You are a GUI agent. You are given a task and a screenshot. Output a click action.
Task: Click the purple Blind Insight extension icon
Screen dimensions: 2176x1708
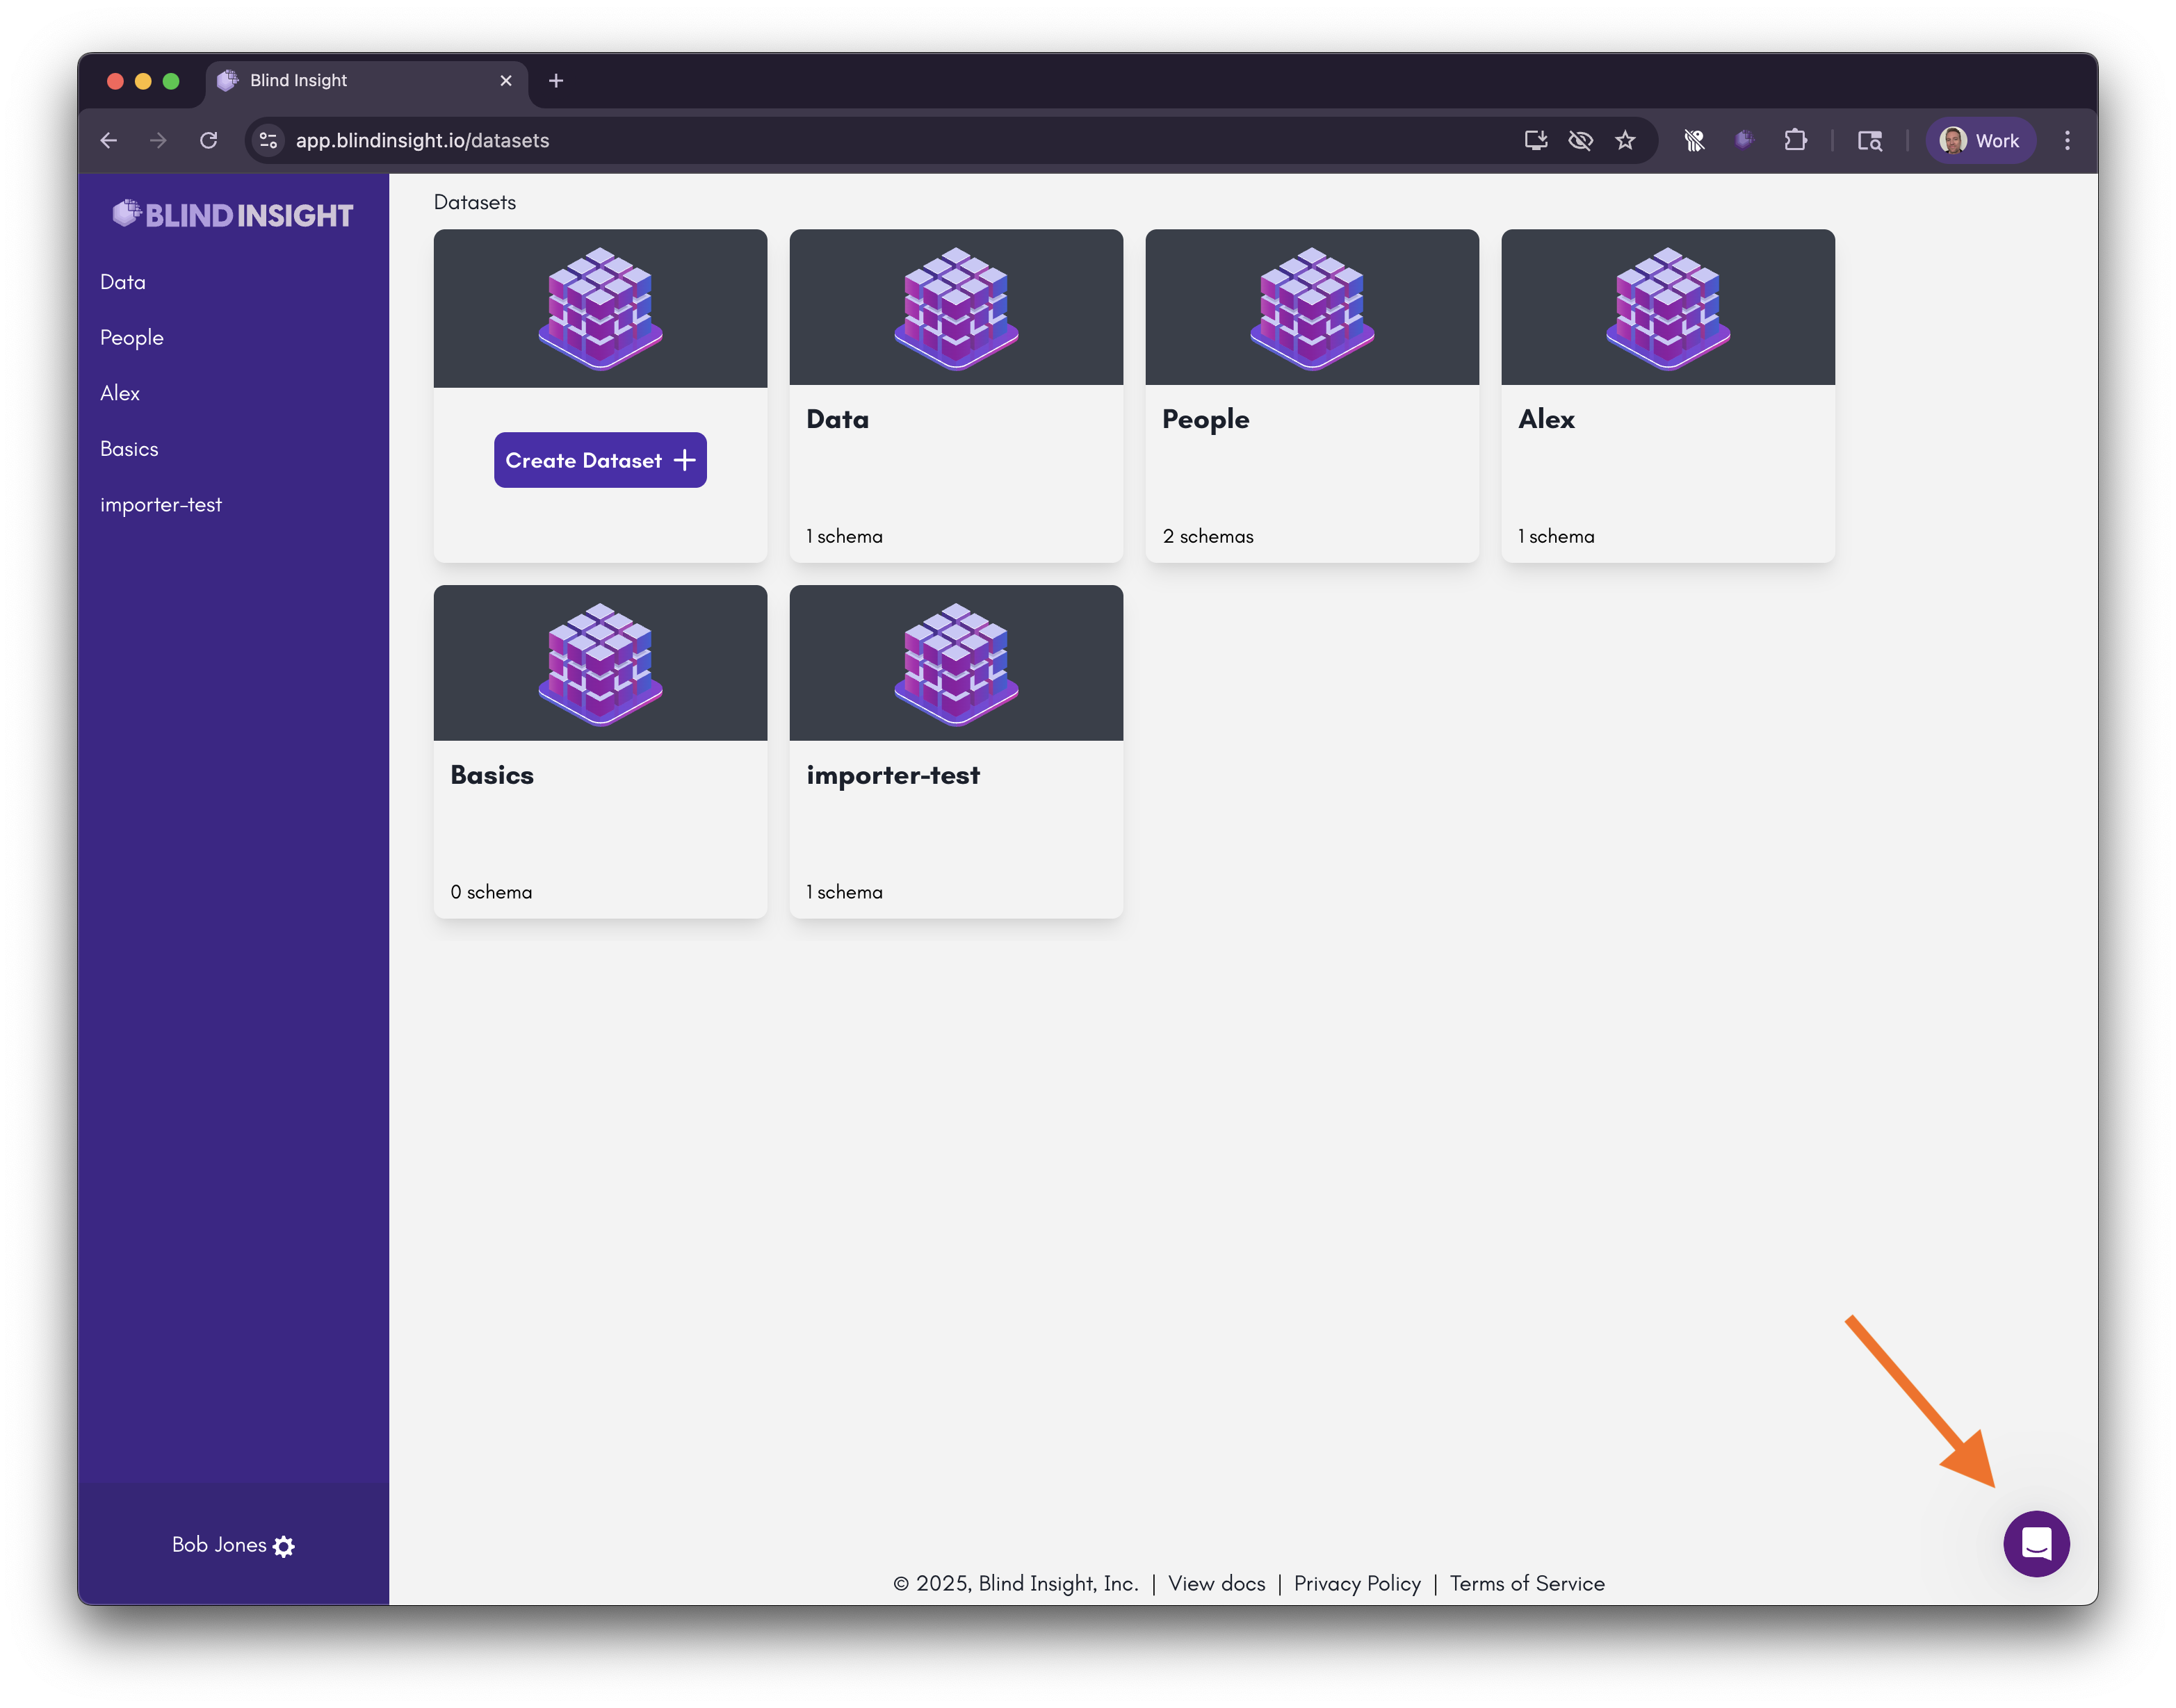(x=1744, y=140)
